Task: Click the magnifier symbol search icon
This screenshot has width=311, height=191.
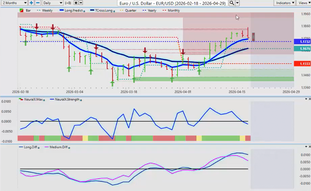Action: (232, 3)
